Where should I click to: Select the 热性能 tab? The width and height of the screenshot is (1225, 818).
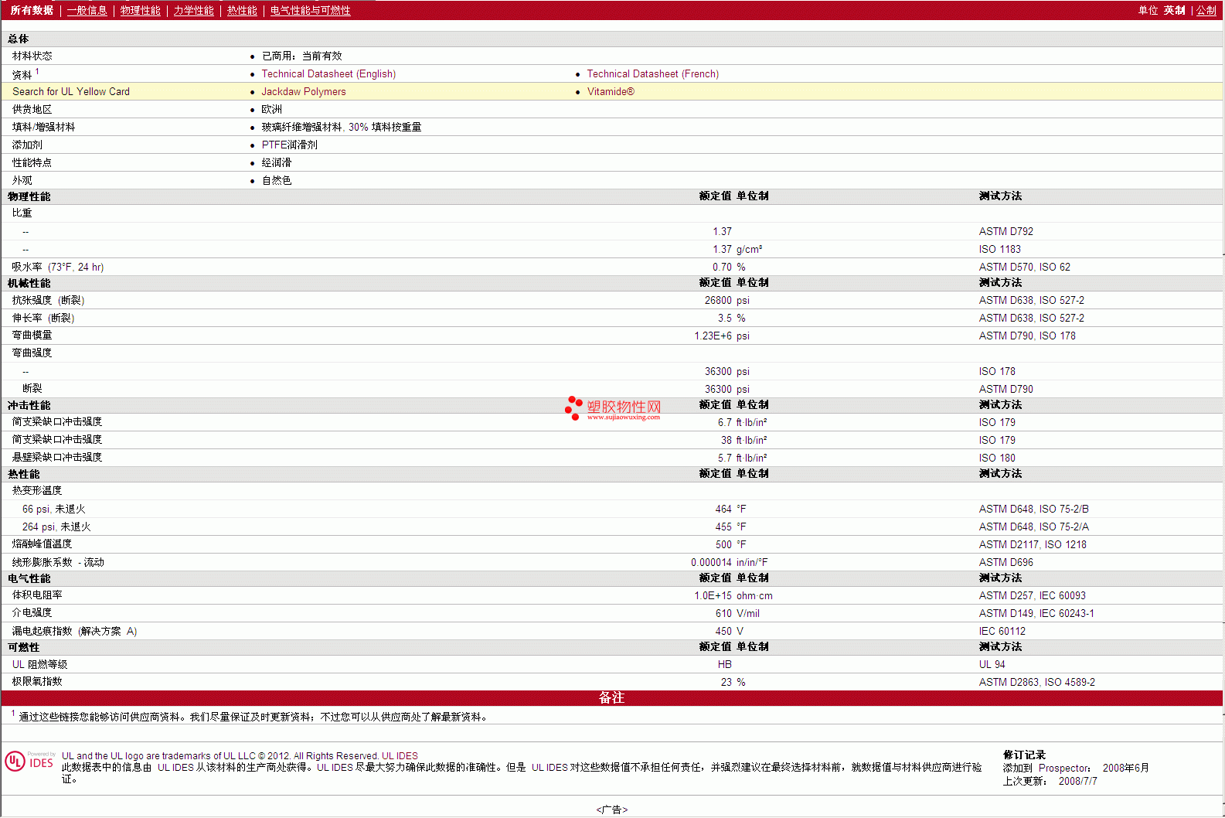[x=242, y=10]
